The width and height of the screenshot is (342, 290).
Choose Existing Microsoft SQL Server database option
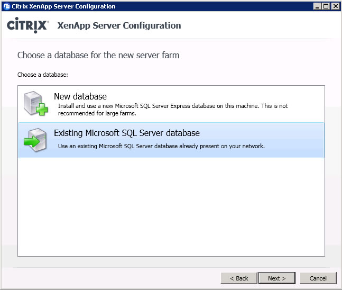pyautogui.click(x=171, y=140)
